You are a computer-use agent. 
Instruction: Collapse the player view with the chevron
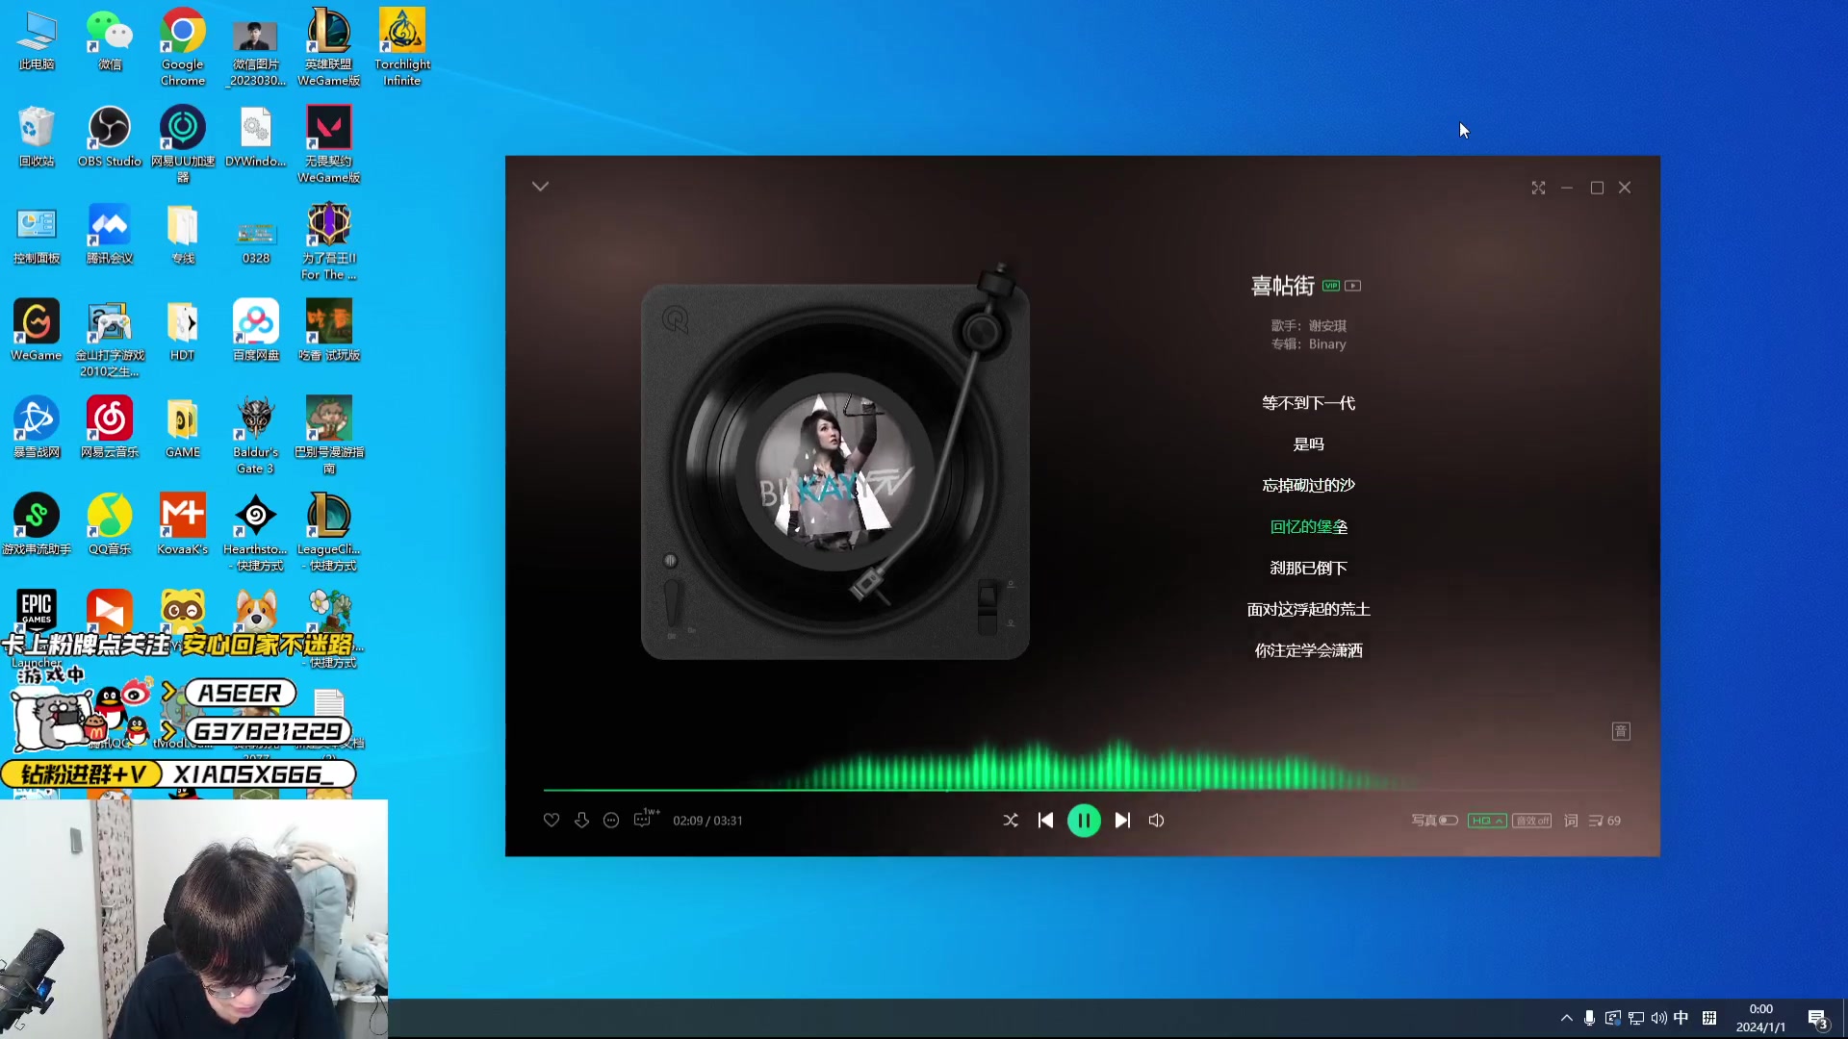(540, 187)
